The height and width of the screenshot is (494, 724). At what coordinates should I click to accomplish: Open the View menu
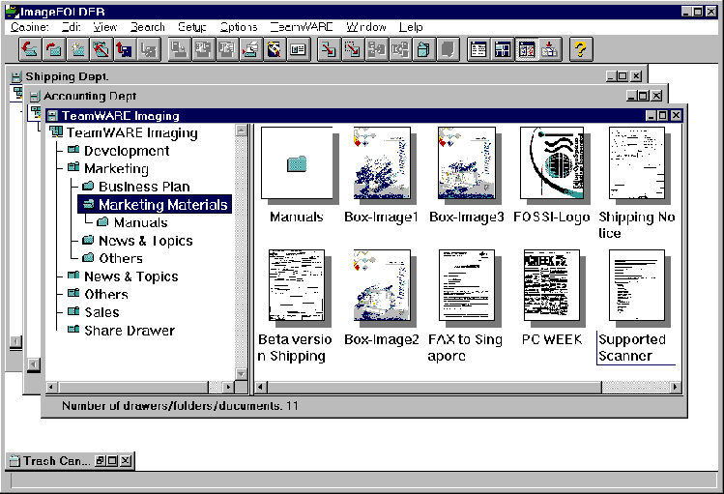tap(104, 27)
